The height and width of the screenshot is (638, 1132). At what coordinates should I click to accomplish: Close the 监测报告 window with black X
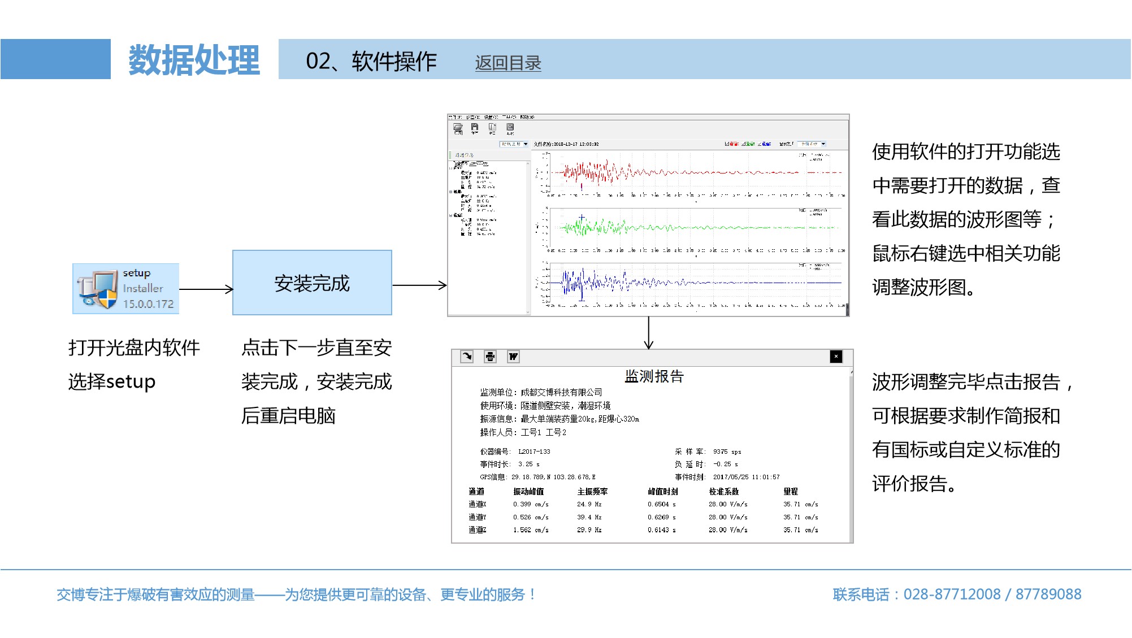pyautogui.click(x=836, y=357)
